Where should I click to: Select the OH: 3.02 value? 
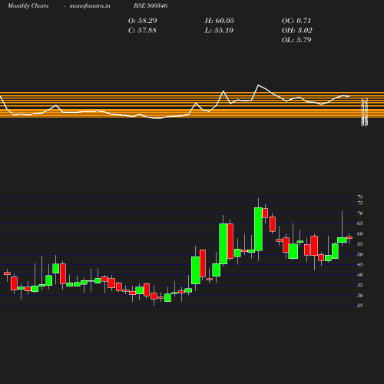pyautogui.click(x=297, y=31)
